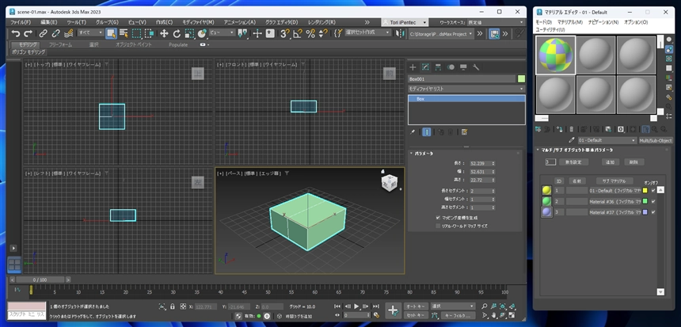Toggle the on/off checkbox for 01 - Default submaterial
681x327 pixels.
(653, 190)
